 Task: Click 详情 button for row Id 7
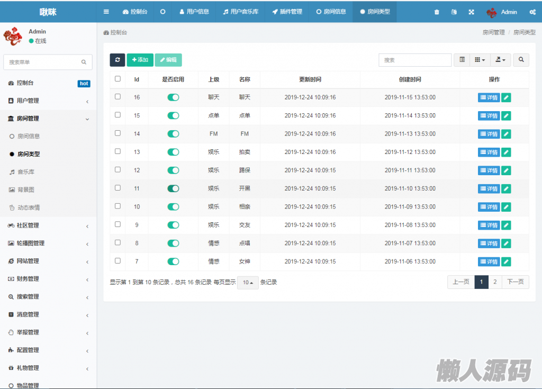coord(489,261)
